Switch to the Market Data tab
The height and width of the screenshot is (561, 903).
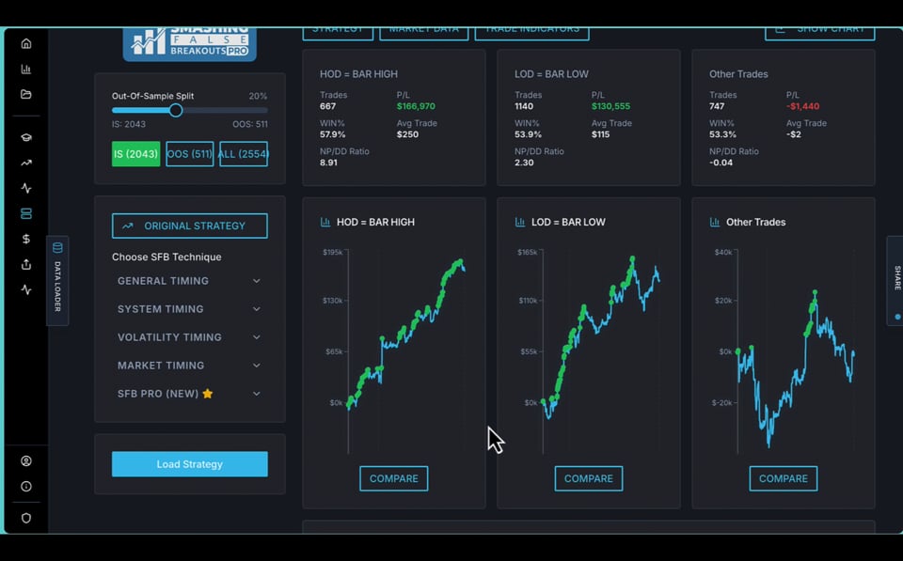coord(424,34)
